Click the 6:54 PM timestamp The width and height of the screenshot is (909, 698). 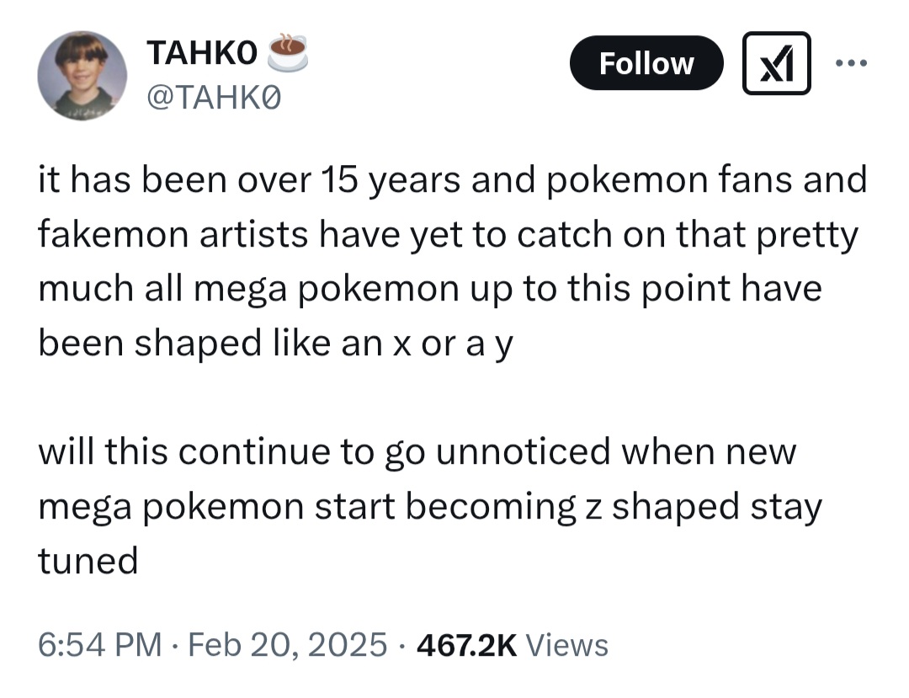pyautogui.click(x=99, y=645)
